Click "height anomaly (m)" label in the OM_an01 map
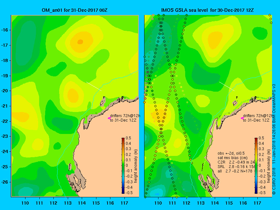This screenshot has width=280, height=210. click(136, 166)
